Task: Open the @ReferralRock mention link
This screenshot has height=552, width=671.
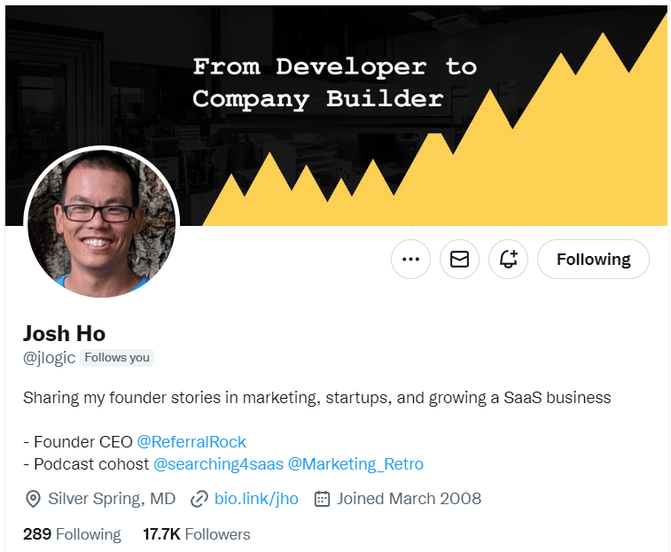Action: [191, 441]
